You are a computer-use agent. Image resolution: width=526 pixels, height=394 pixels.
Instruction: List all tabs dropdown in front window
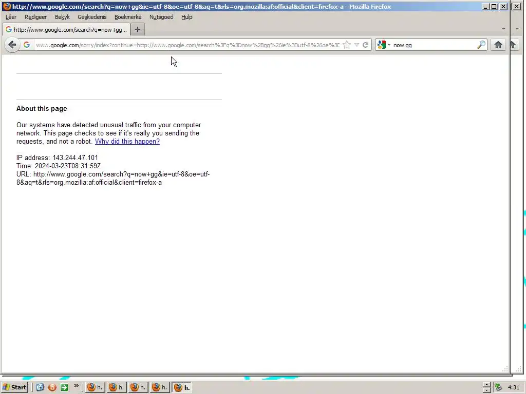tap(503, 29)
